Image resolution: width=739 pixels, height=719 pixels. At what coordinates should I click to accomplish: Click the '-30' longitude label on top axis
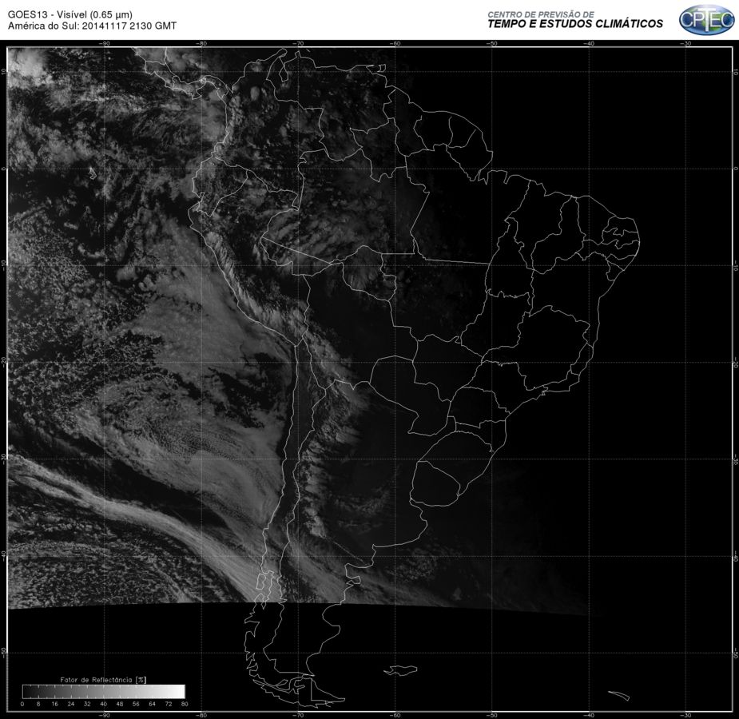686,43
